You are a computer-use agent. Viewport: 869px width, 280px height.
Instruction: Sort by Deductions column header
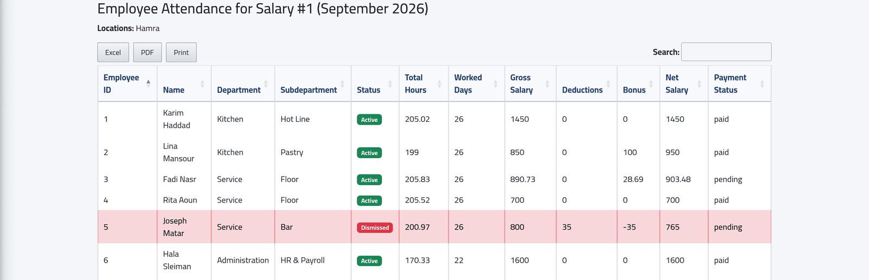tap(587, 84)
